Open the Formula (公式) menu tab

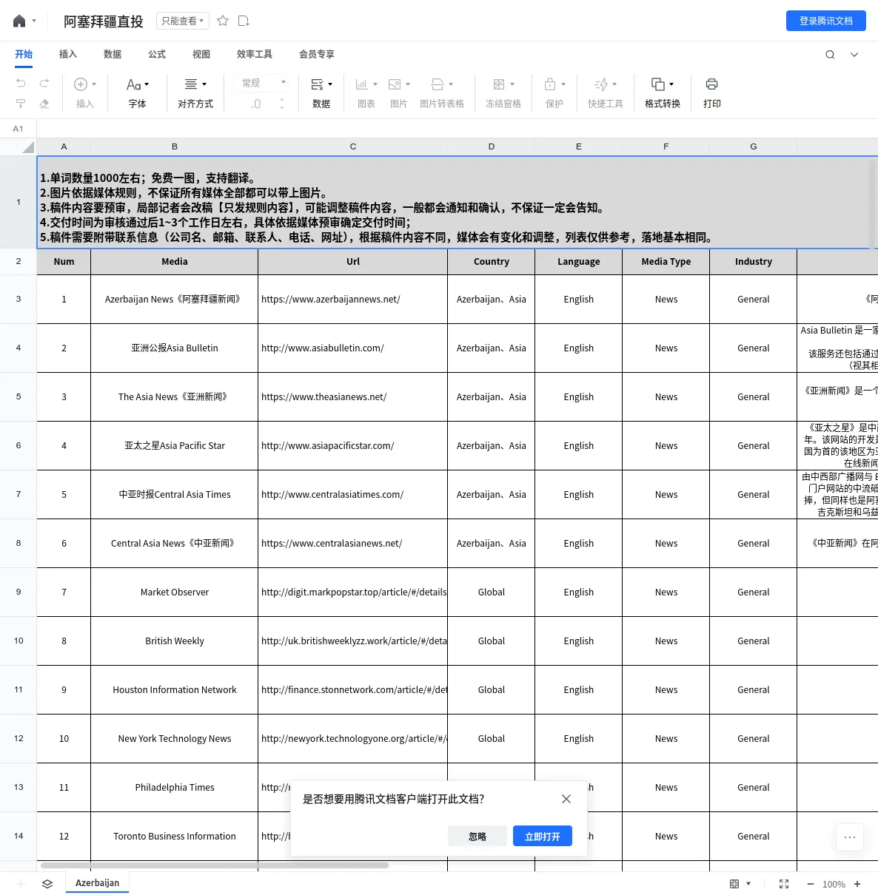point(157,54)
